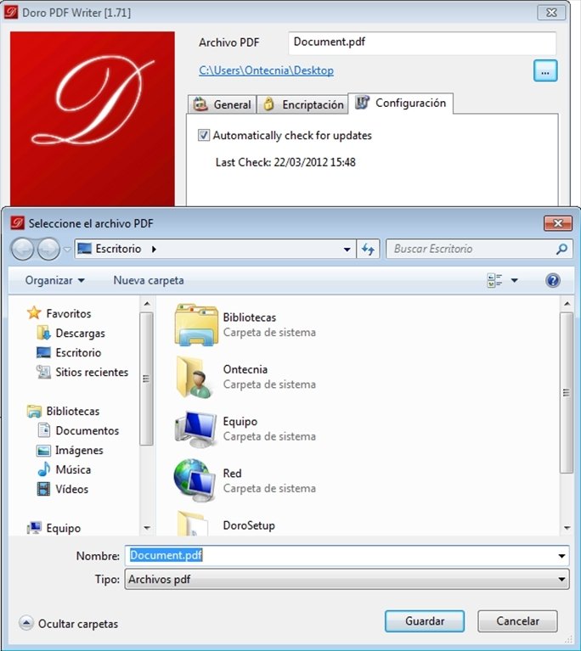Switch to the General tab
This screenshot has width=581, height=651.
[223, 104]
